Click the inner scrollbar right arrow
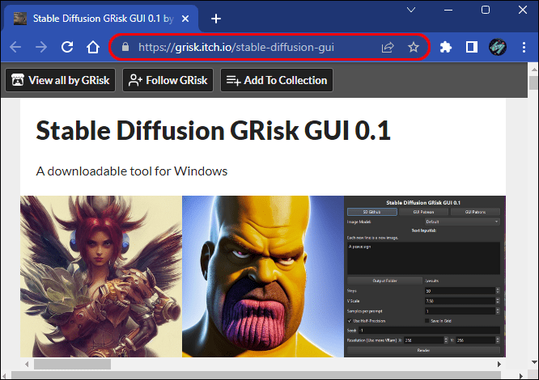Viewport: 539px width, 380px height. 499,364
